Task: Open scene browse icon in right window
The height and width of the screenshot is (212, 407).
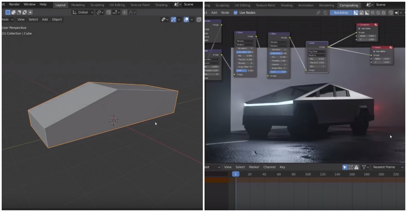Action: point(370,5)
